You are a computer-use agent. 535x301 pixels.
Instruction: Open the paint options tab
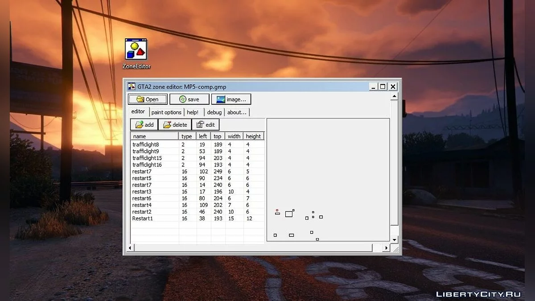pyautogui.click(x=166, y=112)
